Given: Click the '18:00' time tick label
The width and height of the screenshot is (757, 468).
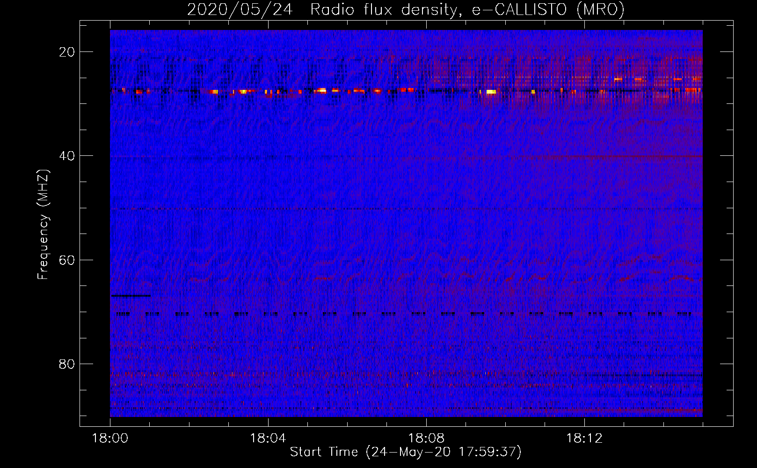Looking at the screenshot, I should 110,439.
